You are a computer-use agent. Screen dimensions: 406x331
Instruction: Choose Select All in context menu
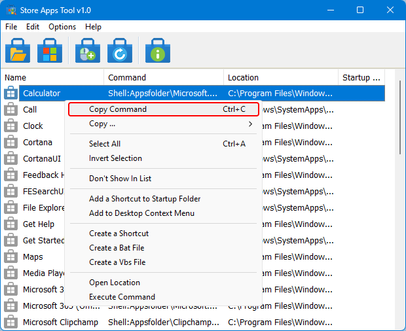coord(164,144)
